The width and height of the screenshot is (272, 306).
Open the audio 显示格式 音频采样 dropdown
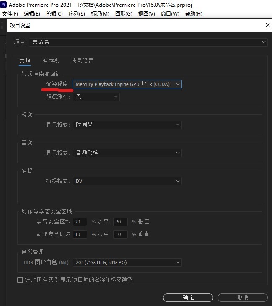127,153
